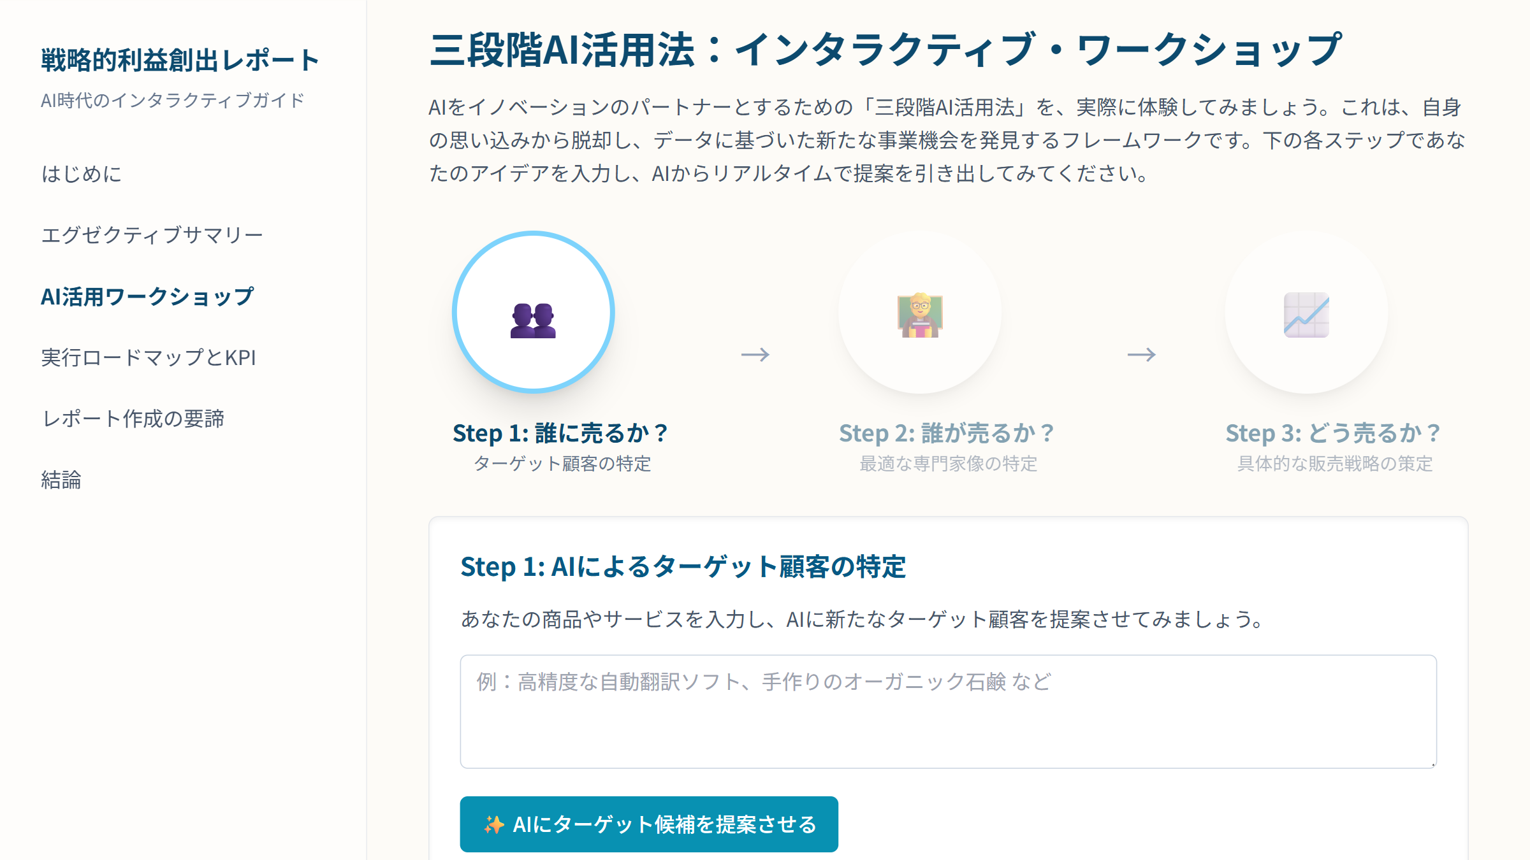Image resolution: width=1530 pixels, height=860 pixels.
Task: Select the Step 2 teacher icon circle
Action: coord(920,312)
